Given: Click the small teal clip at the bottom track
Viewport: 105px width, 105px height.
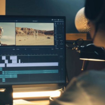Looking at the screenshot, I should pos(4,80).
